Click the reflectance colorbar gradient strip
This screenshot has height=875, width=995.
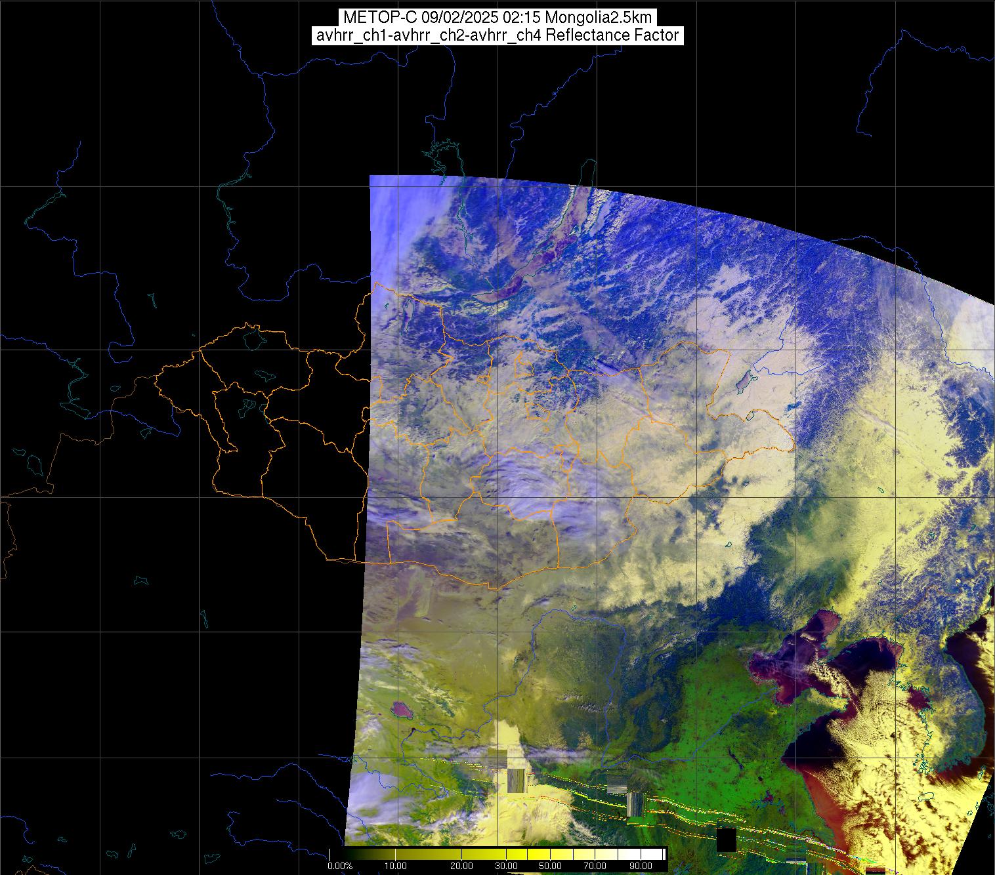(497, 854)
